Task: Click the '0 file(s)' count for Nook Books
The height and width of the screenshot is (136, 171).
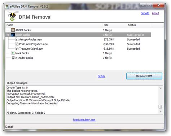Action: [107, 53]
